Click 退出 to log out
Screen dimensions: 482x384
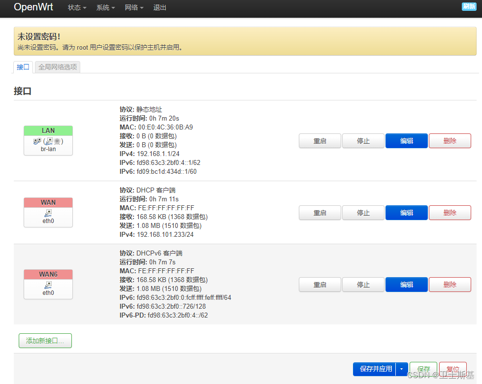(x=160, y=8)
